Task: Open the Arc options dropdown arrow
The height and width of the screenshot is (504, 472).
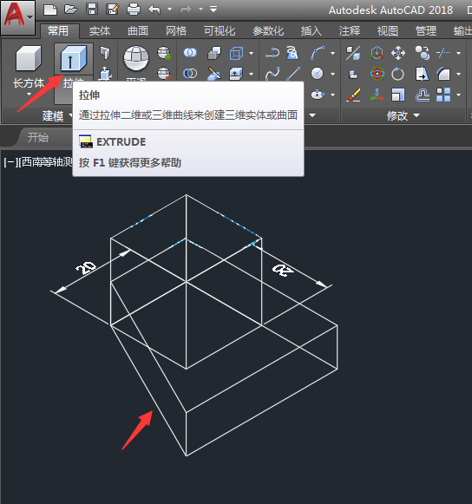Action: 333,53
